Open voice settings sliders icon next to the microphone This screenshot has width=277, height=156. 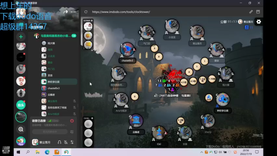(x=72, y=142)
